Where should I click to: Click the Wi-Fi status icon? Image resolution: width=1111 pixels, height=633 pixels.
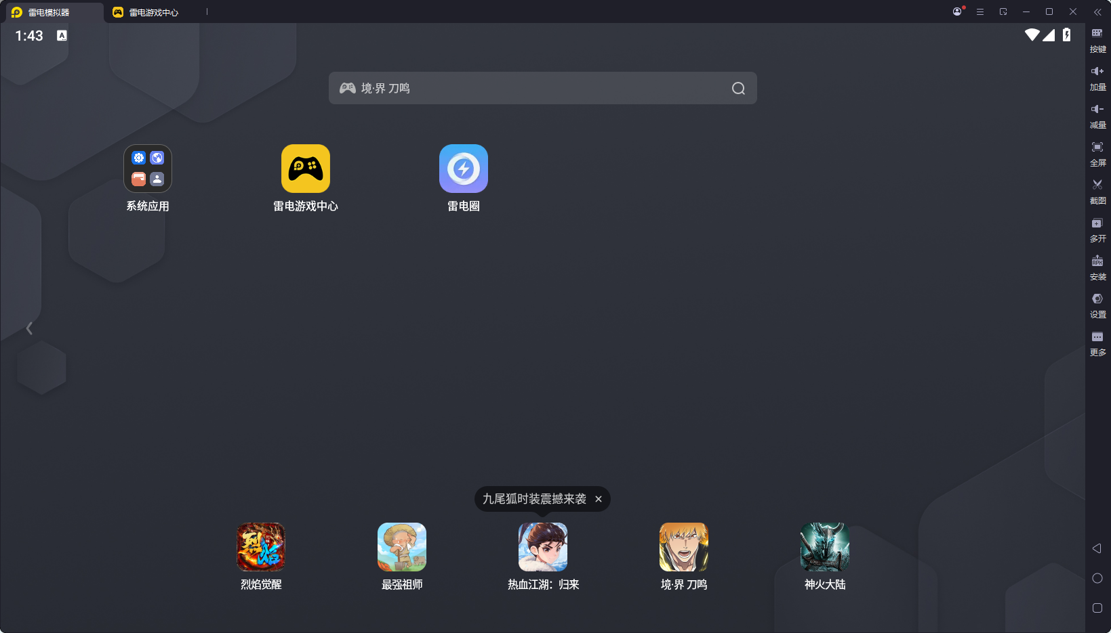pos(1032,35)
